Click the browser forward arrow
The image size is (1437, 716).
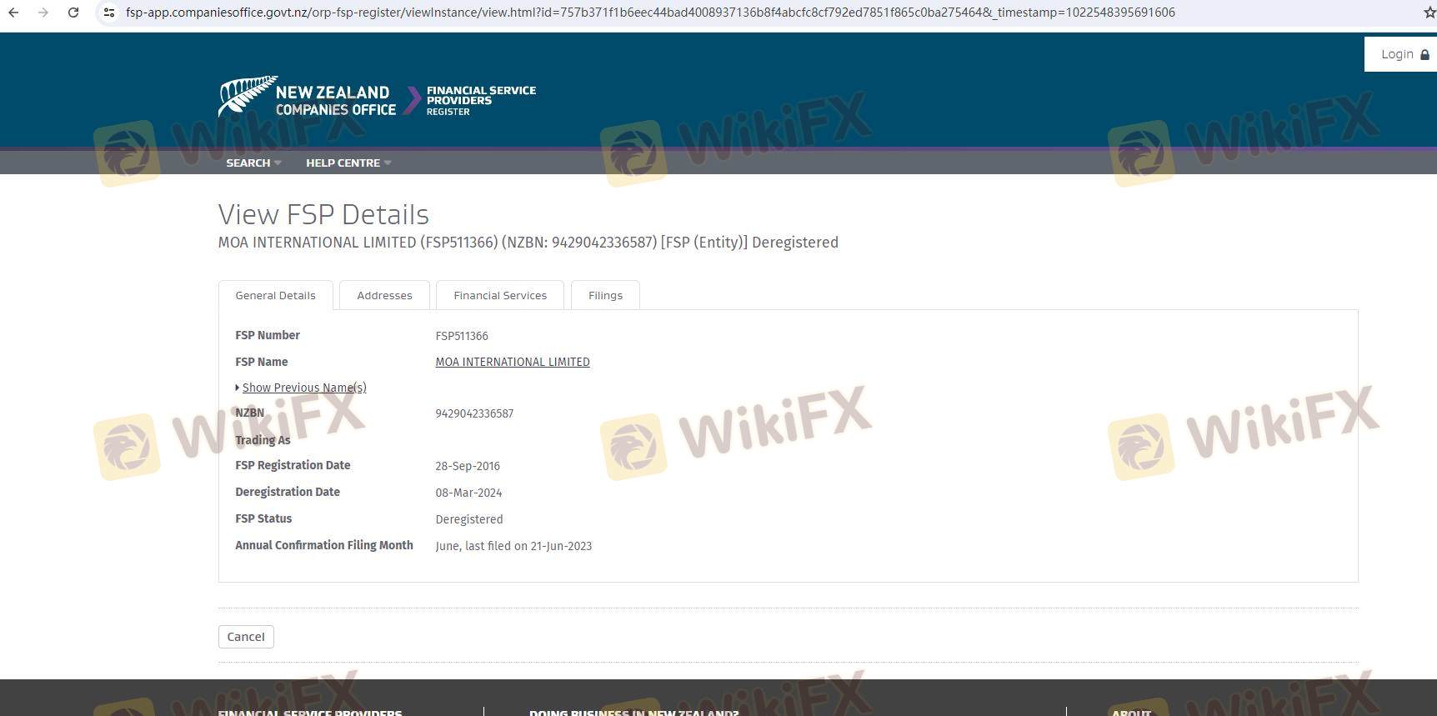tap(43, 13)
